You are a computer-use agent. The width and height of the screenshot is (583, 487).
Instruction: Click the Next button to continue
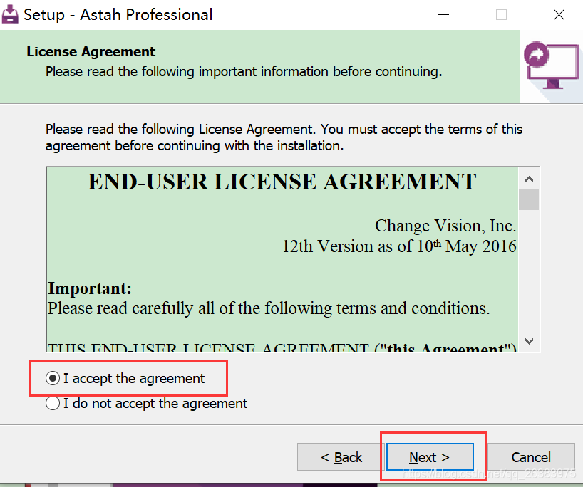click(x=429, y=456)
